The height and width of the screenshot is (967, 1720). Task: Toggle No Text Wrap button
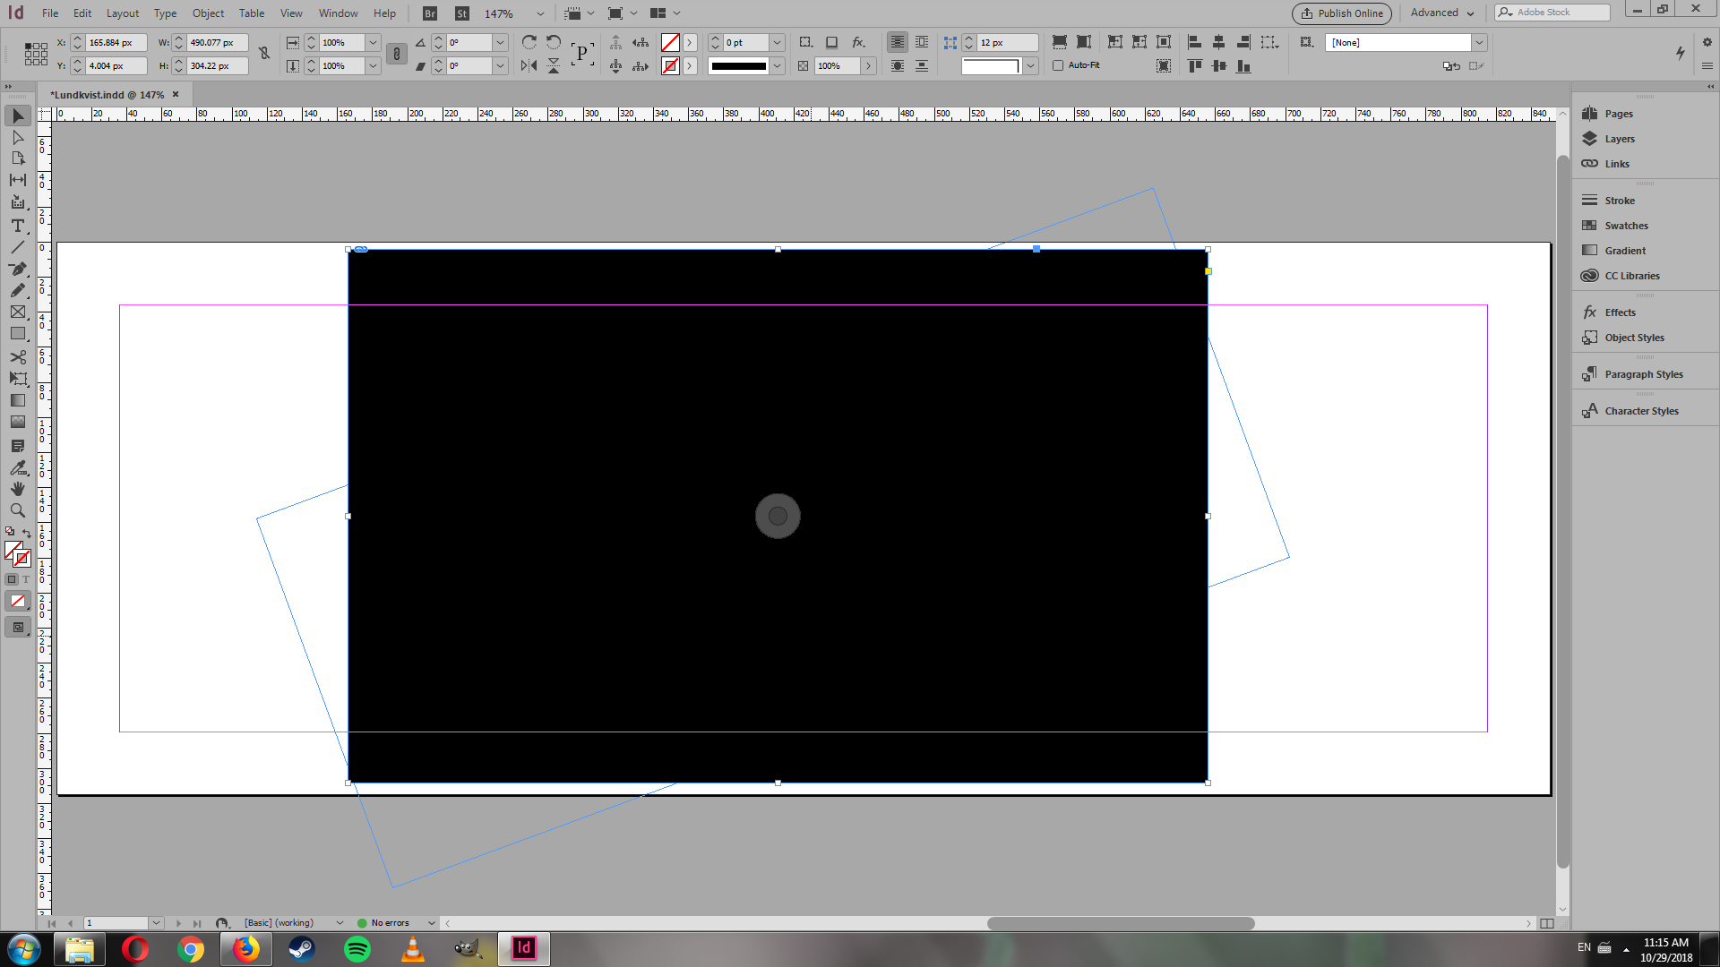point(897,42)
